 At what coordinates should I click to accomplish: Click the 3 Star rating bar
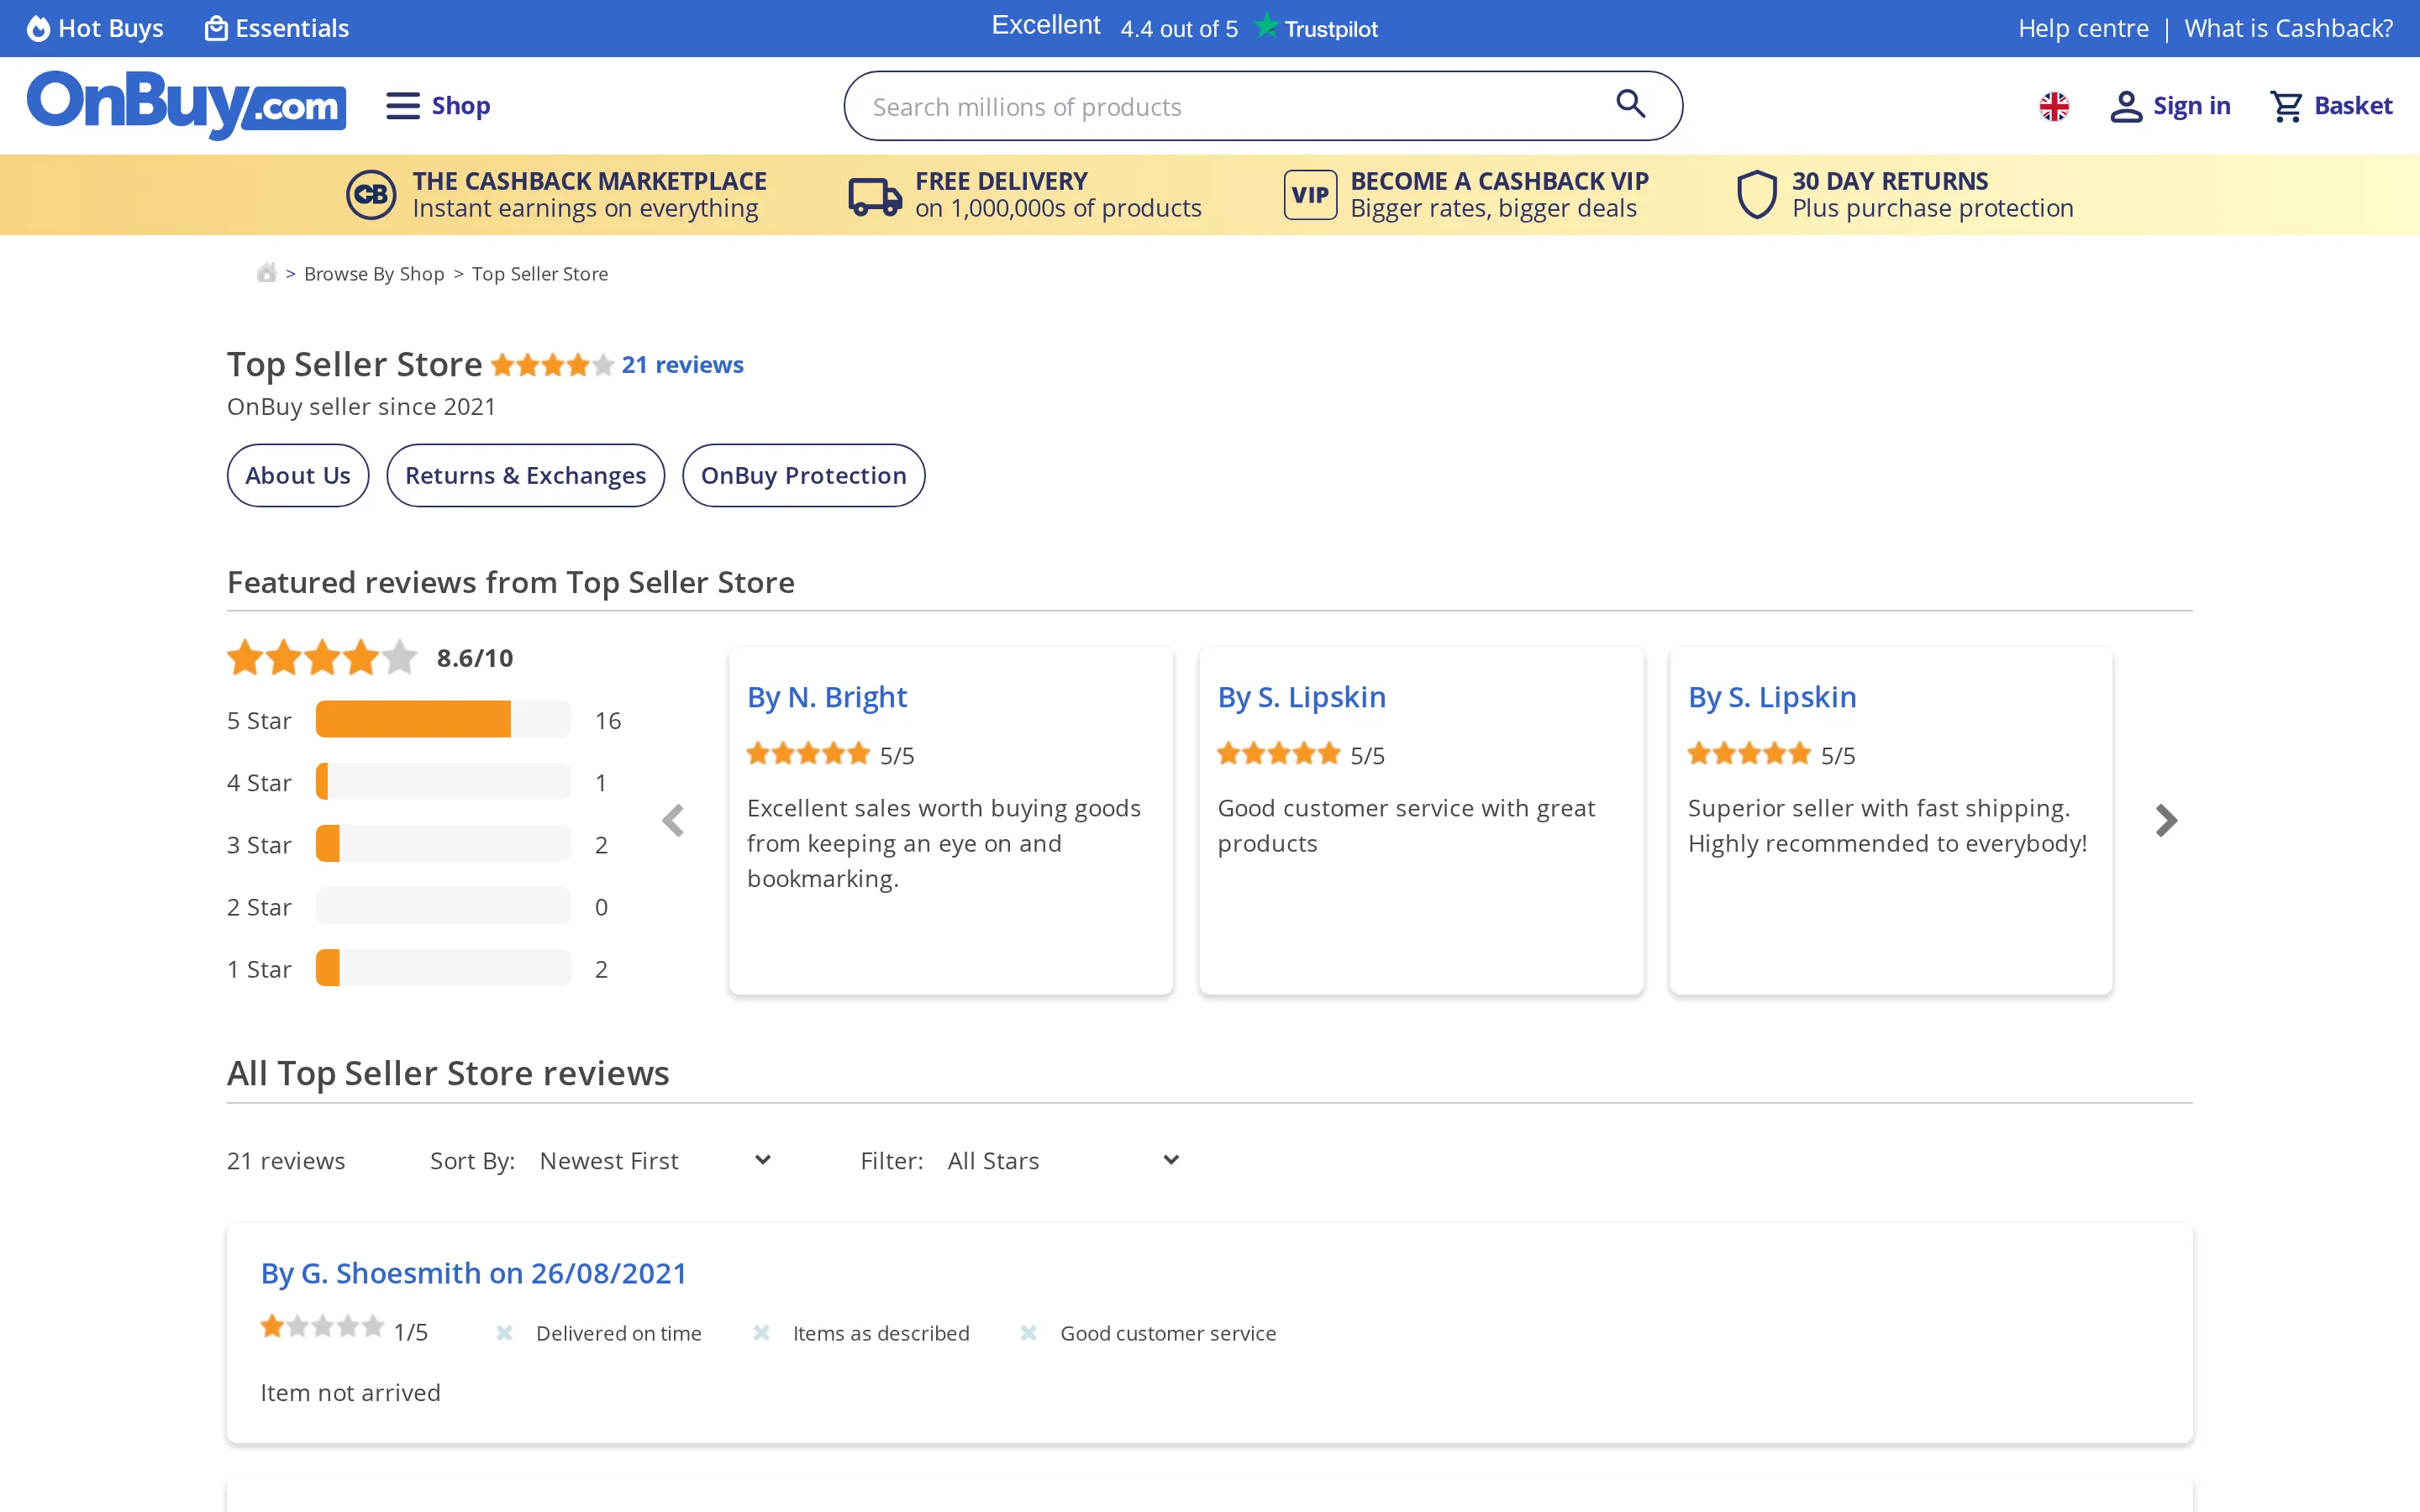pyautogui.click(x=443, y=843)
